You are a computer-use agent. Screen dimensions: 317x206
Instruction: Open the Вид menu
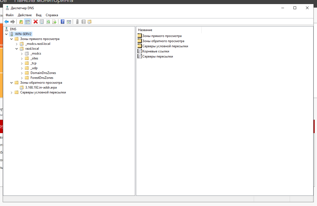coord(39,15)
